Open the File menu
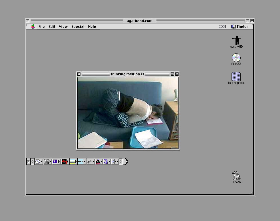Viewport: 280px width, 221px height. coord(42,27)
